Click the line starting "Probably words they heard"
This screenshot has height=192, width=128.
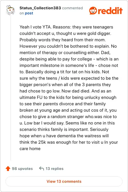click(63, 40)
